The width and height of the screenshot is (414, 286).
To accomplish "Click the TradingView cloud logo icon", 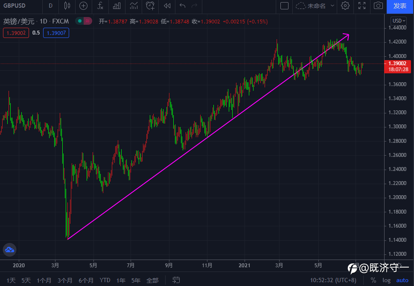I will point(9,249).
